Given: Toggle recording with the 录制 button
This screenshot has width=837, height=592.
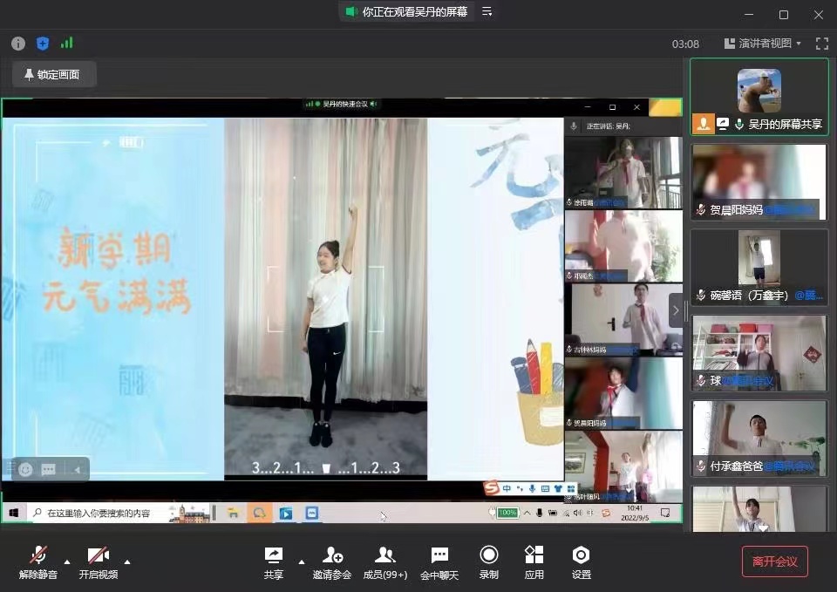Looking at the screenshot, I should click(x=489, y=555).
